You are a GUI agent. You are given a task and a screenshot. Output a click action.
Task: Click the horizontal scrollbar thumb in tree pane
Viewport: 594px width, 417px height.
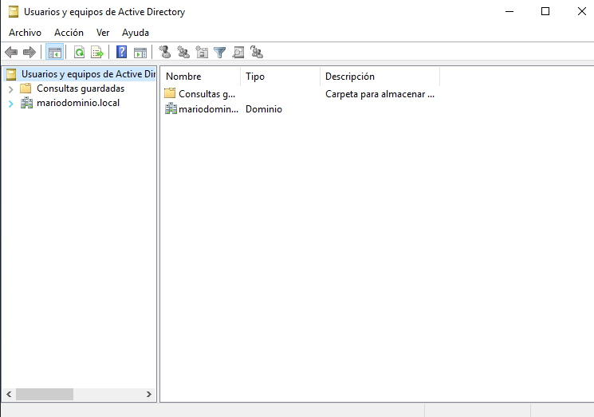point(45,394)
